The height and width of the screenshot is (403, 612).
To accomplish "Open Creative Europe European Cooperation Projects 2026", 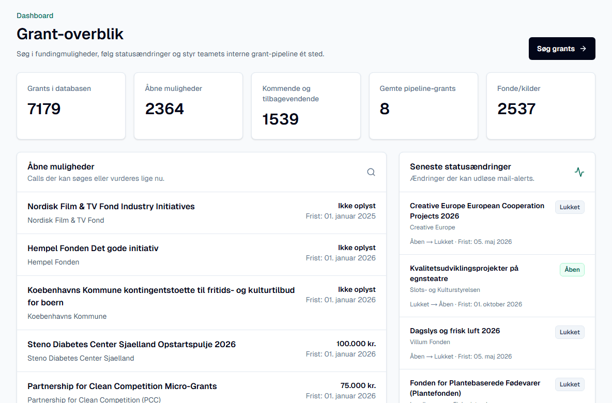I will pos(497,223).
